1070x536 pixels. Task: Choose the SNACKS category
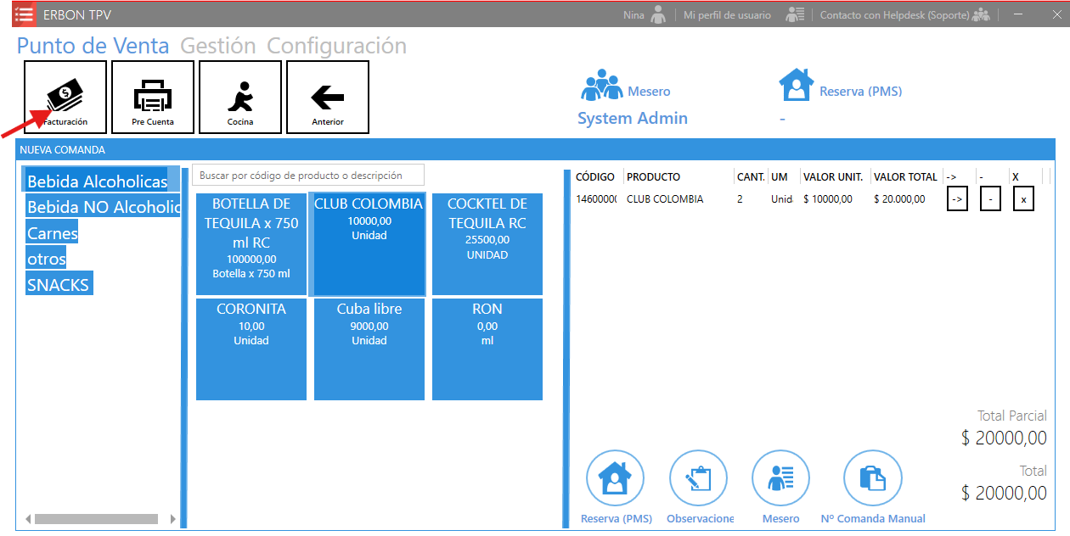point(59,285)
